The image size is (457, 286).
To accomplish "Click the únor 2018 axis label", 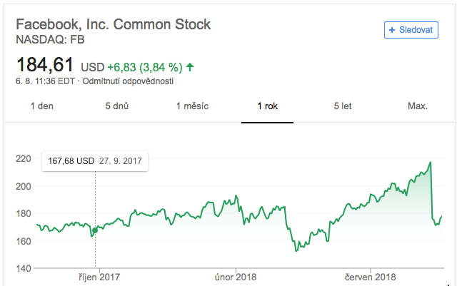I will click(236, 277).
